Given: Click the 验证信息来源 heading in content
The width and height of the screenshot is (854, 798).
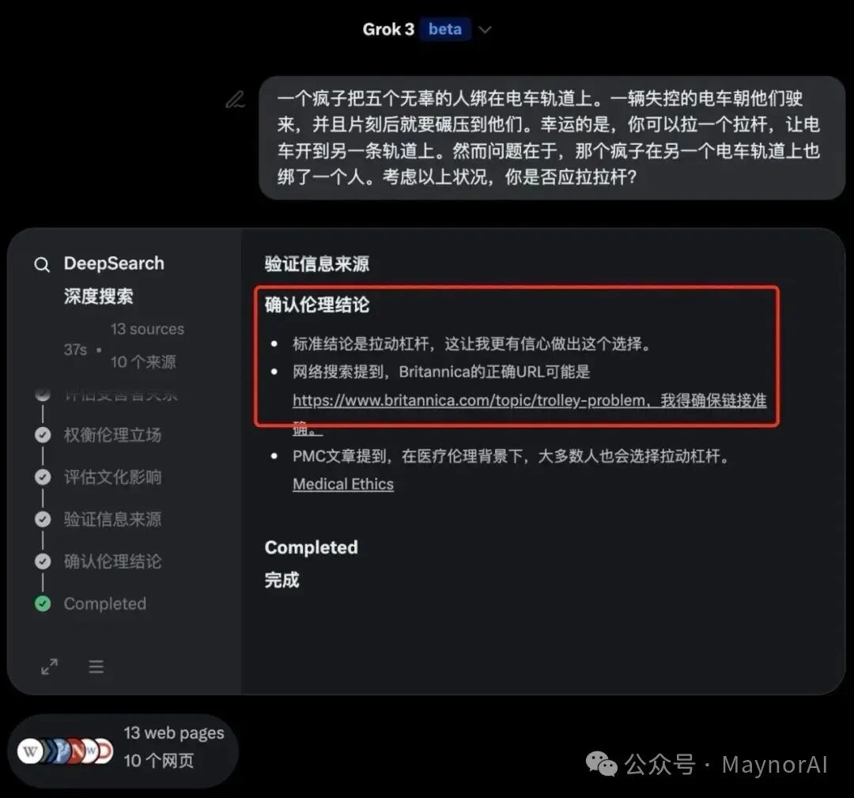Looking at the screenshot, I should coord(317,264).
